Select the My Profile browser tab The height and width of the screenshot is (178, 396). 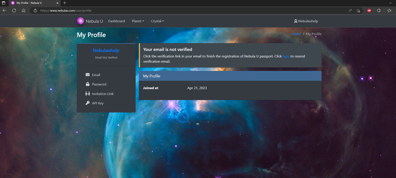tap(35, 3)
